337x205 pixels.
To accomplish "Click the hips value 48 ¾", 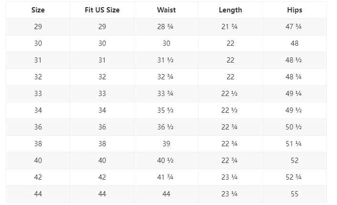I will (295, 77).
